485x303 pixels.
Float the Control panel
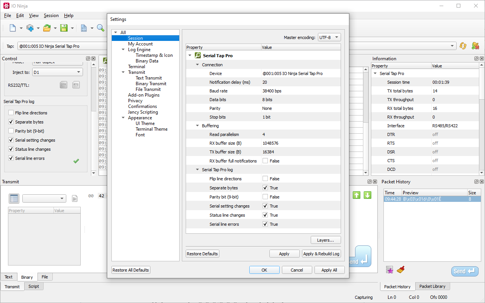click(x=88, y=59)
